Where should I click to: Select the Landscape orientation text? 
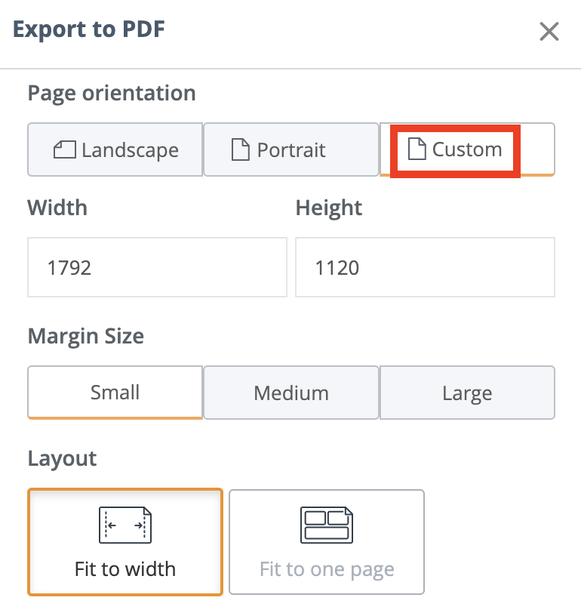tap(130, 150)
